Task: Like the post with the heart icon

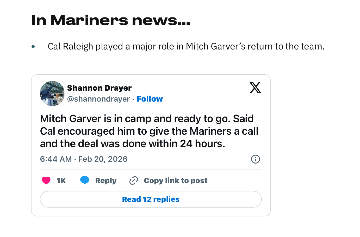Action: [x=46, y=180]
